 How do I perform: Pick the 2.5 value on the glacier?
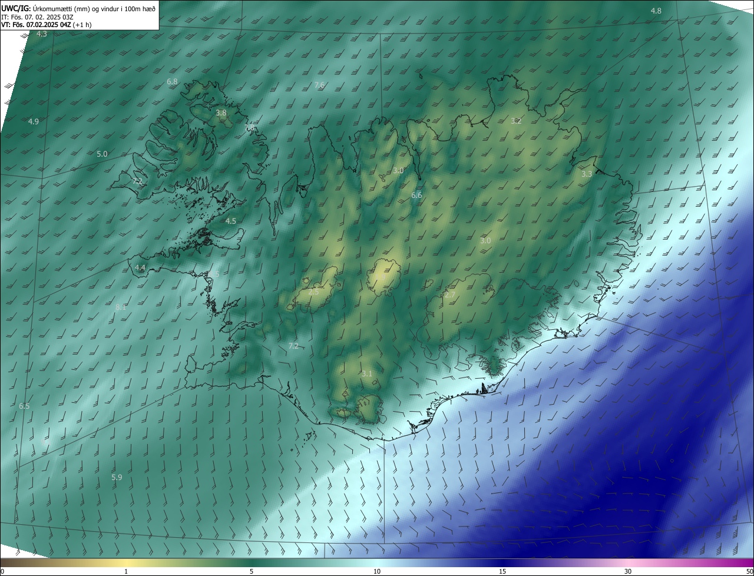point(313,292)
